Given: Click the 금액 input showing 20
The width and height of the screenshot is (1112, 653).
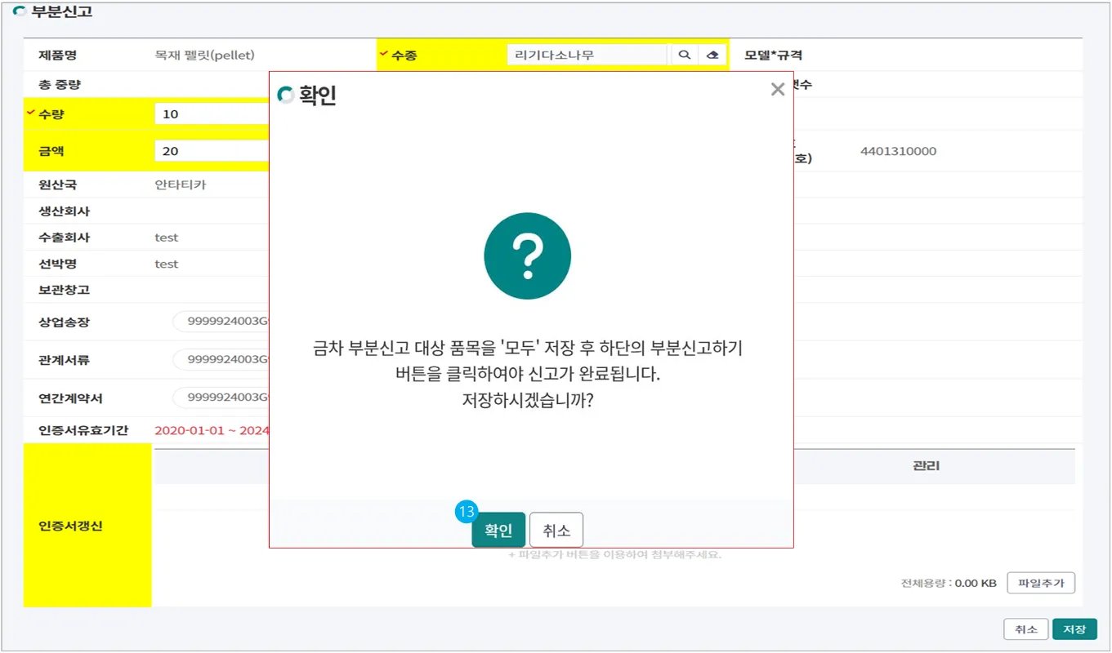Looking at the screenshot, I should coord(212,151).
